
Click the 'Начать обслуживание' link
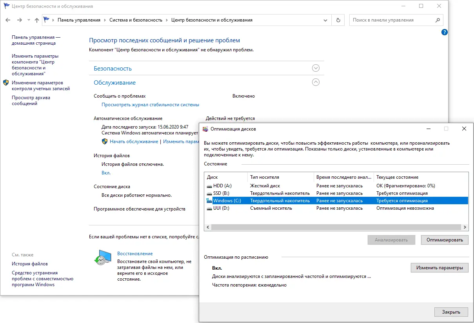(x=134, y=142)
